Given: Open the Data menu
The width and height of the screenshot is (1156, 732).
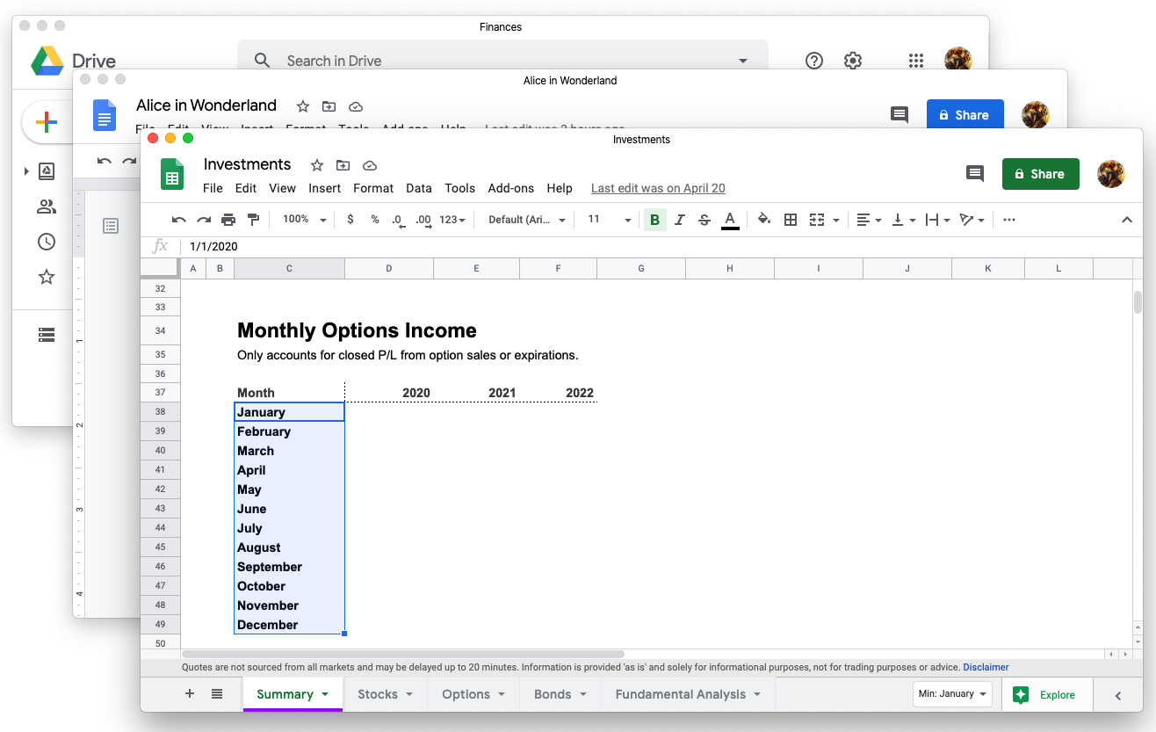Looking at the screenshot, I should pyautogui.click(x=419, y=188).
